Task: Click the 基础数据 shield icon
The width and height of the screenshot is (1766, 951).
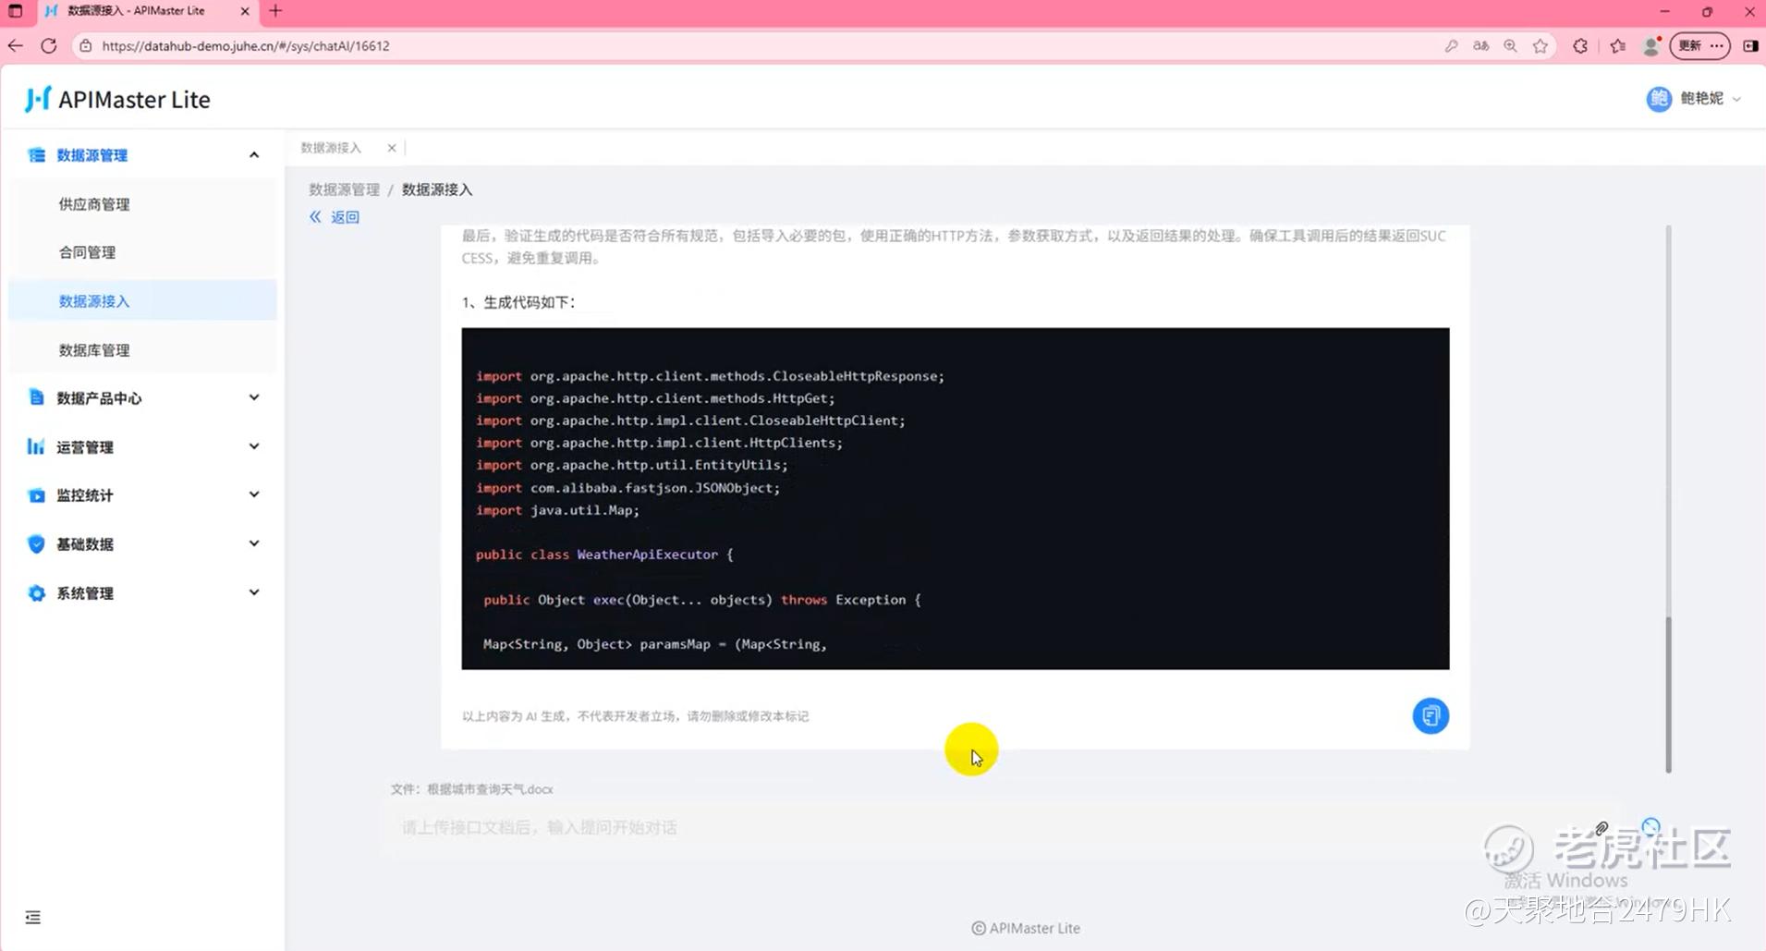Action: [x=36, y=543]
